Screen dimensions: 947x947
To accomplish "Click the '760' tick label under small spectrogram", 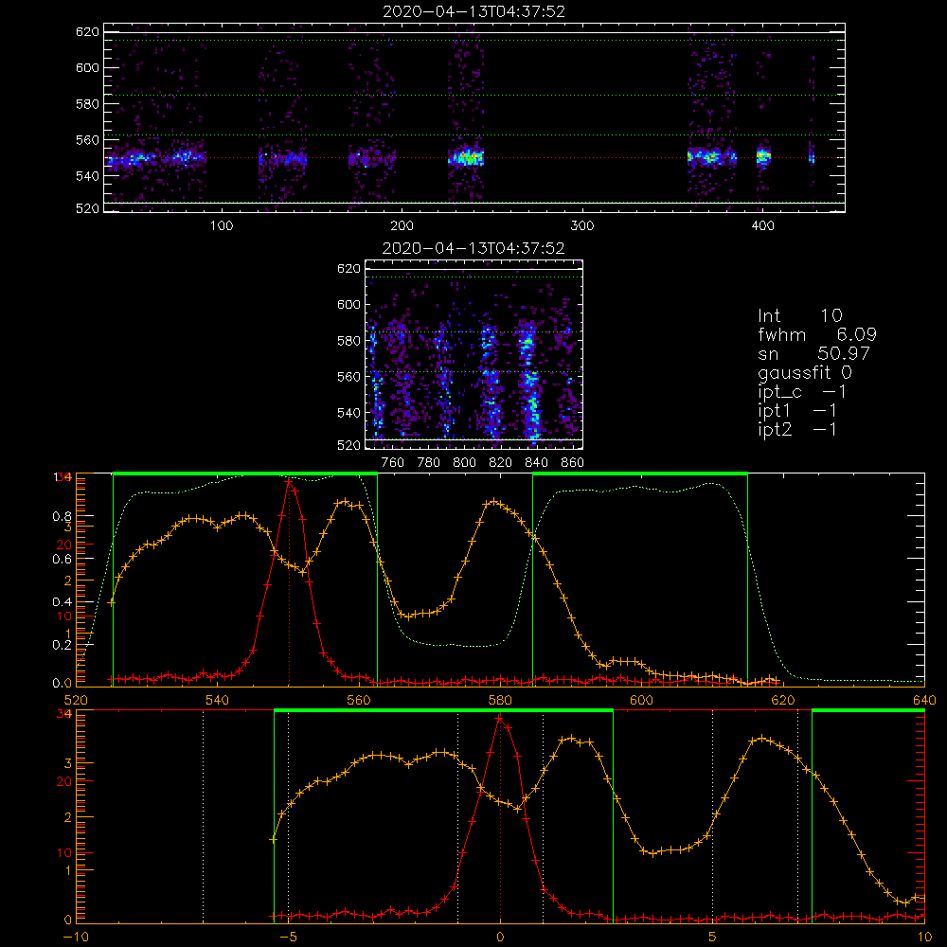I will pyautogui.click(x=393, y=463).
